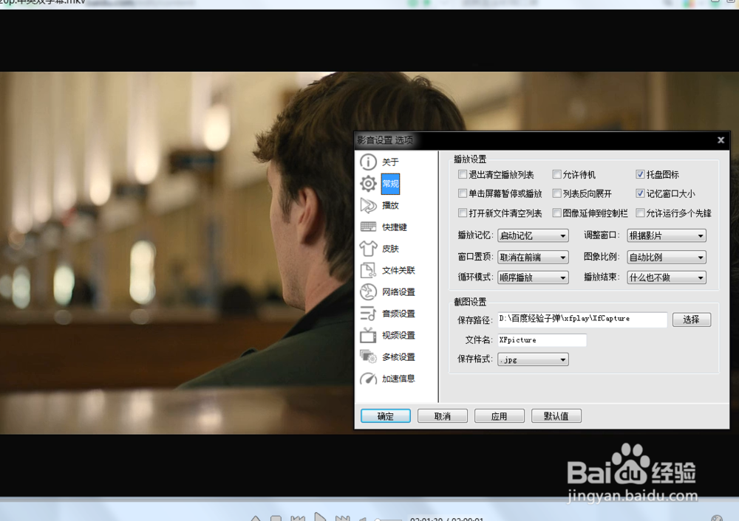739x521 pixels.
Task: Enable 退出清空播放列表 checkbox
Action: click(463, 175)
